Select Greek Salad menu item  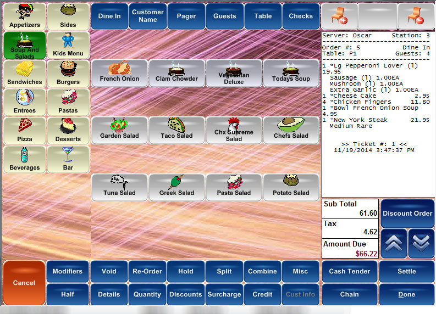pyautogui.click(x=176, y=187)
